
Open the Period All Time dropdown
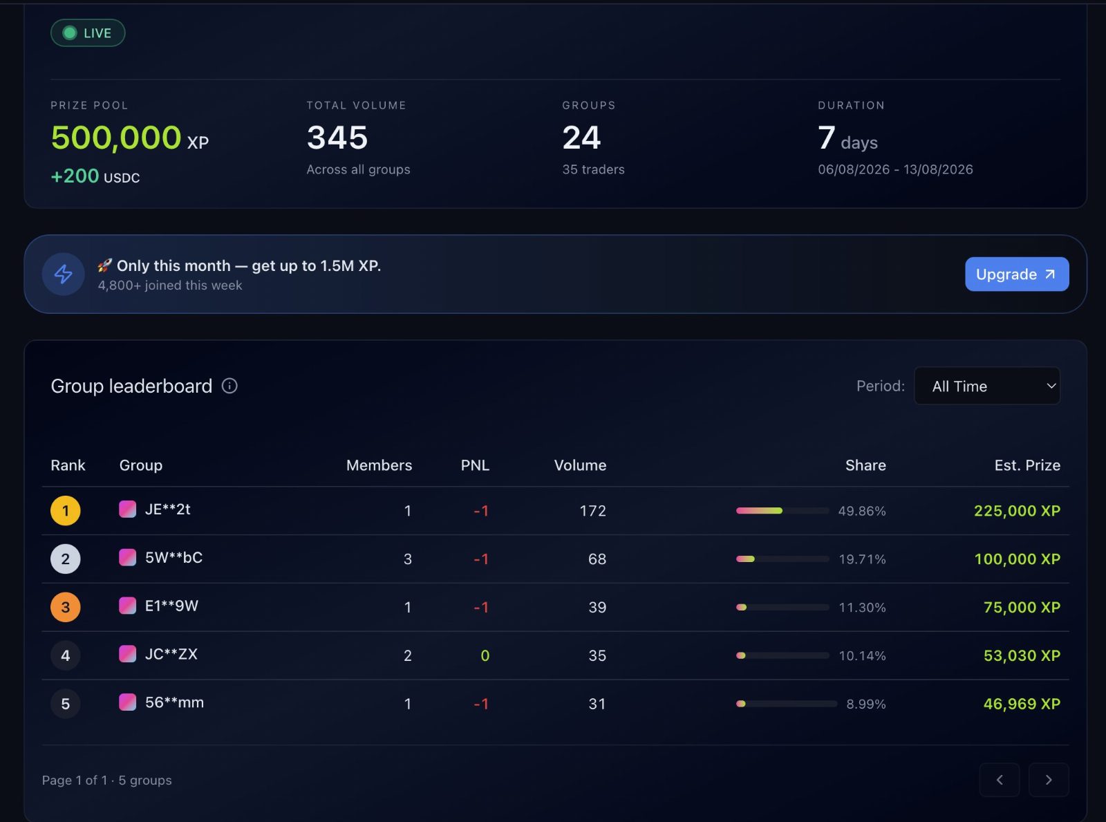coord(987,386)
